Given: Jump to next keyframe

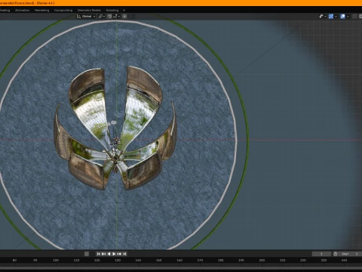Looking at the screenshot, I should [119, 254].
